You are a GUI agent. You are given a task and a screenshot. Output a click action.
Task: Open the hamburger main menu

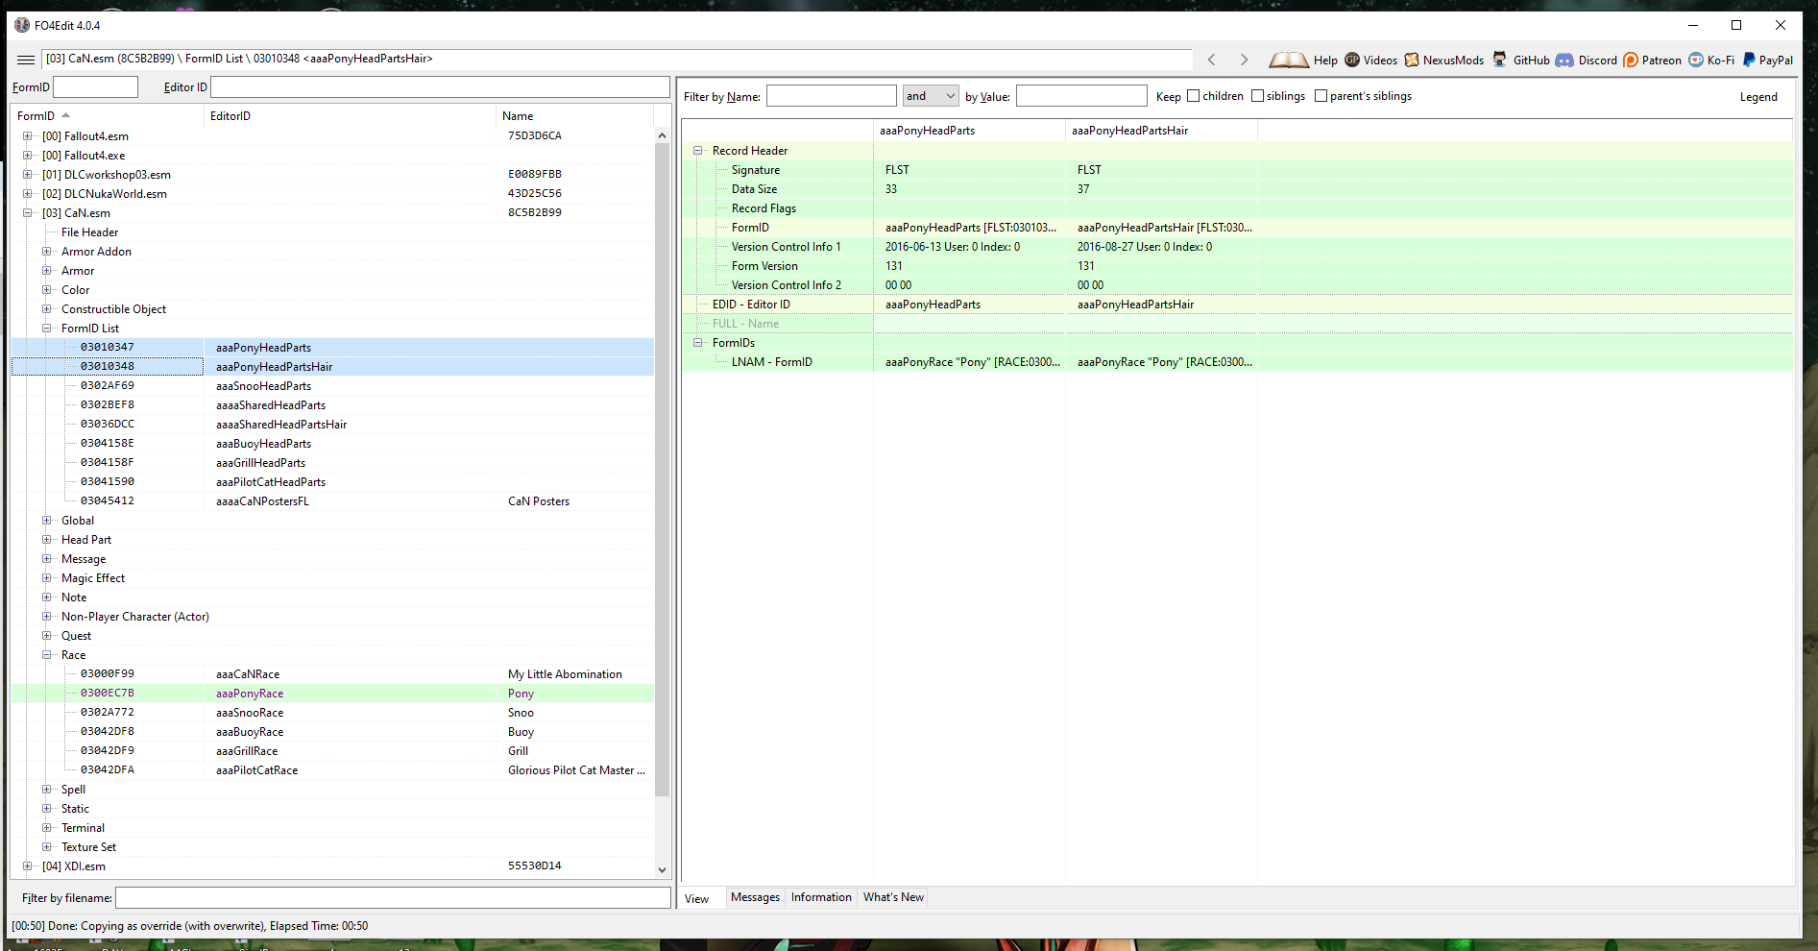(26, 60)
